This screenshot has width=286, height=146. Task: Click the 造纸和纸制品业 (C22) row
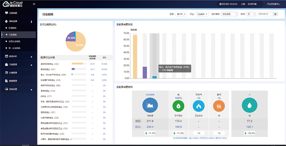(x=50, y=64)
